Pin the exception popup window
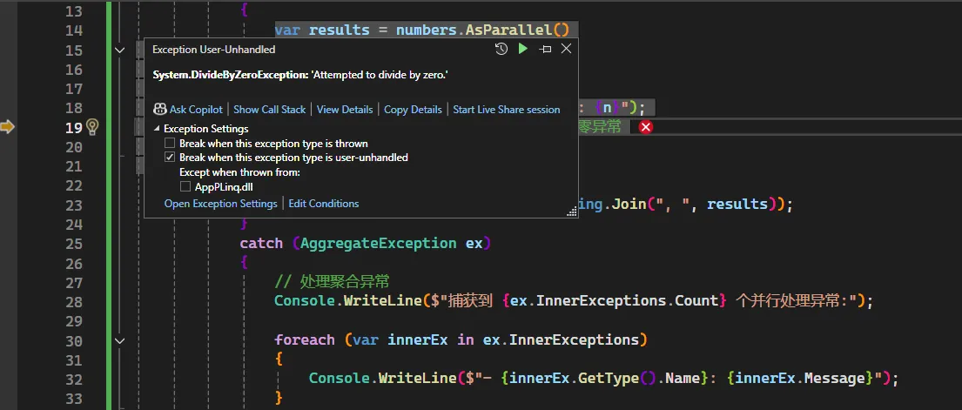 (x=545, y=50)
